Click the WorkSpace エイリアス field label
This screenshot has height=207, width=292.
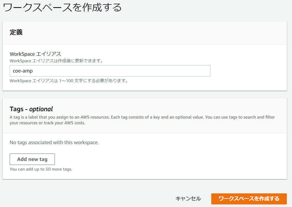pos(36,54)
